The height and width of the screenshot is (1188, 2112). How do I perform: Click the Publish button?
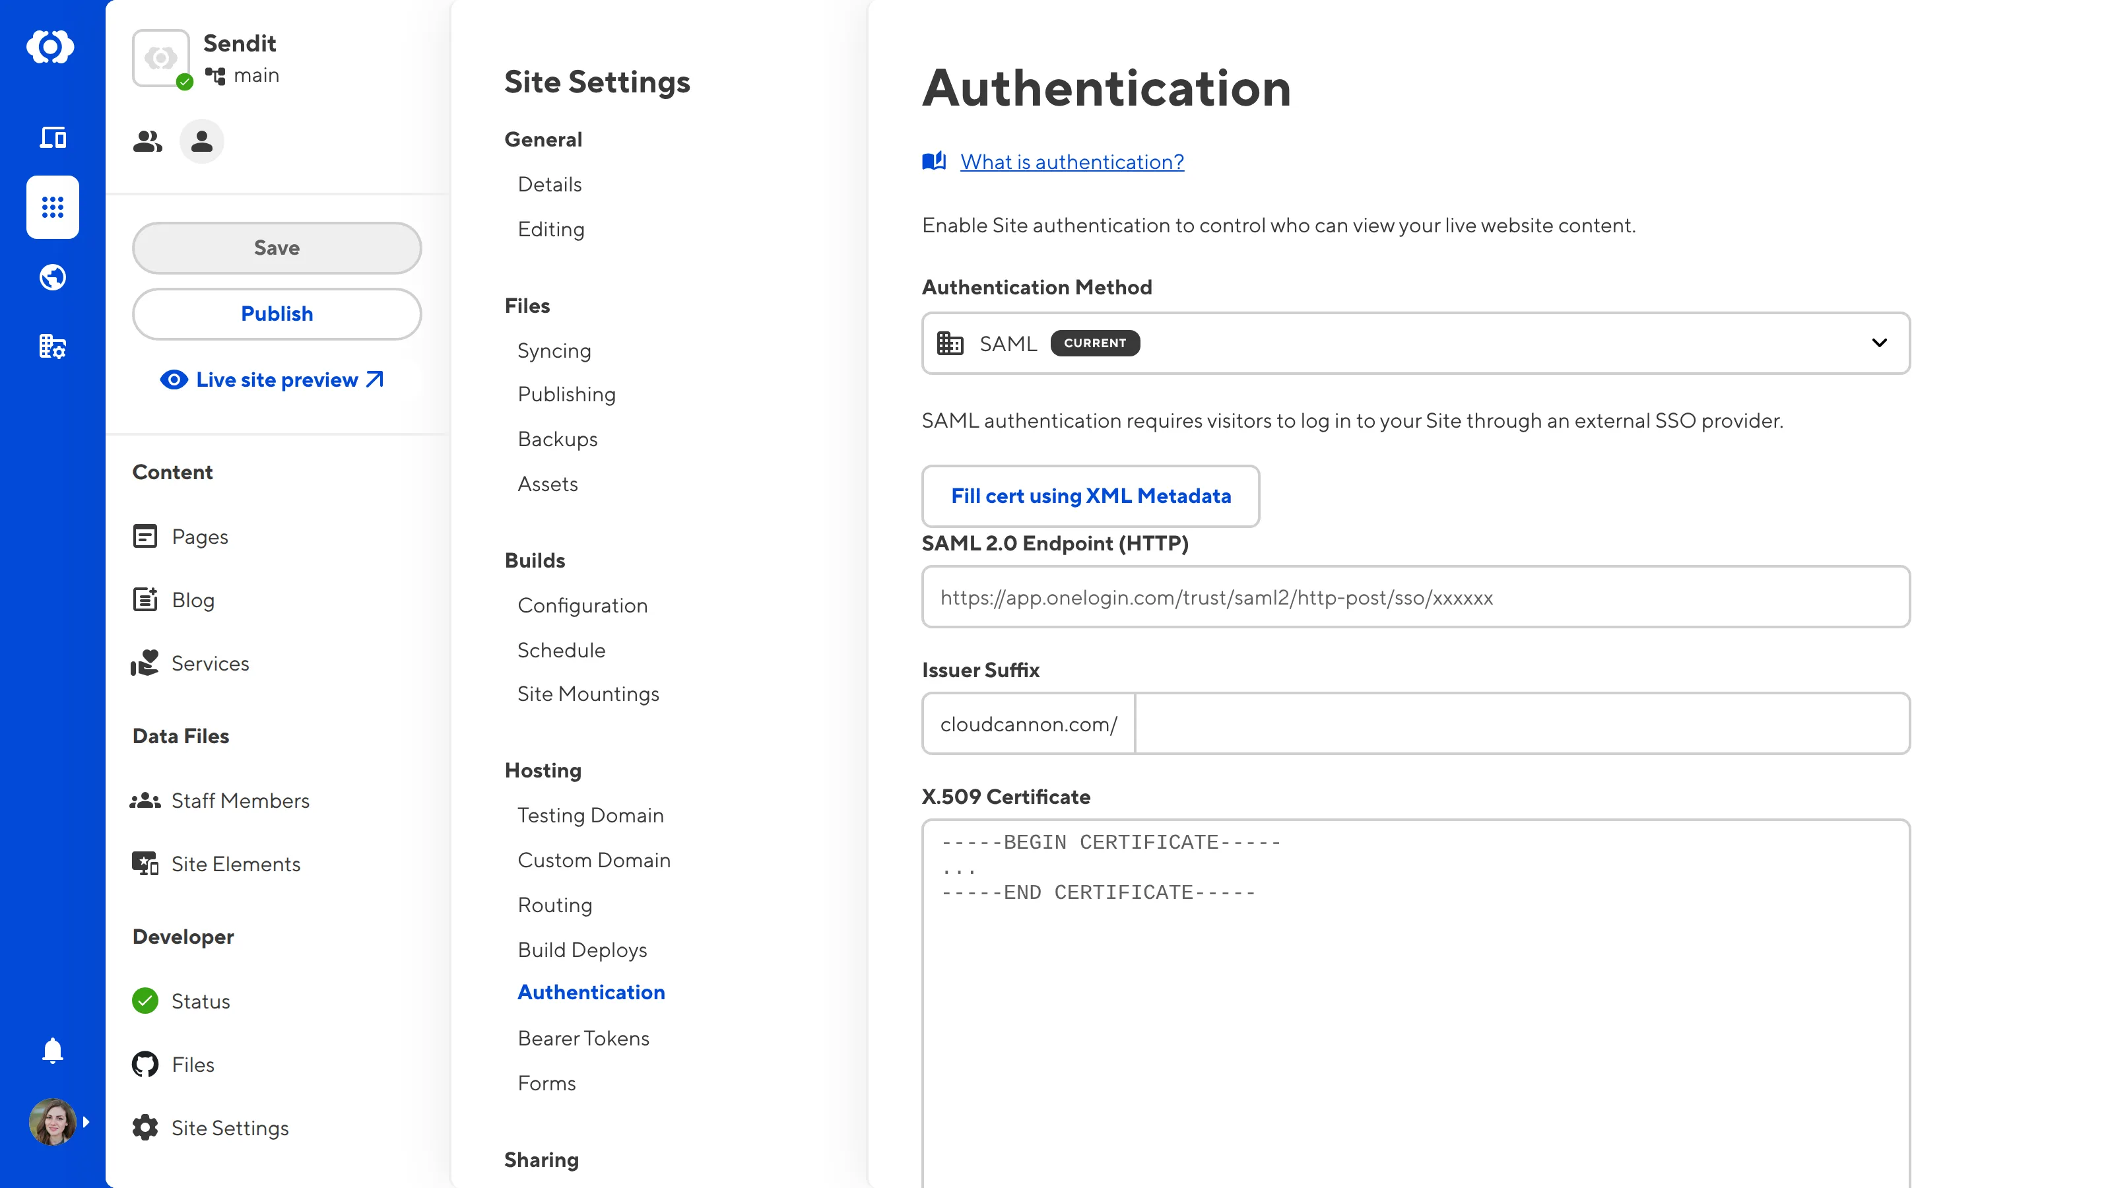(x=277, y=313)
